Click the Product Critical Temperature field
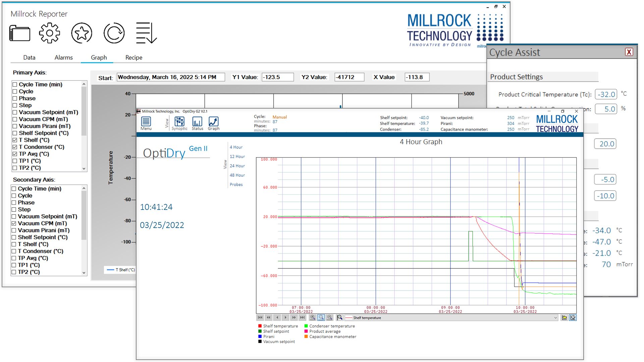The width and height of the screenshot is (644, 362). [606, 95]
